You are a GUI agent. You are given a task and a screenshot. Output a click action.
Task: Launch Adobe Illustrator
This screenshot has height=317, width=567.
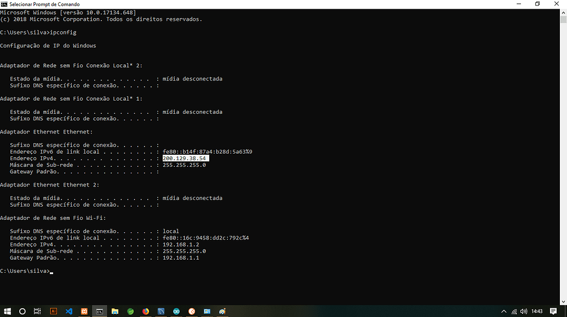[x=54, y=310]
